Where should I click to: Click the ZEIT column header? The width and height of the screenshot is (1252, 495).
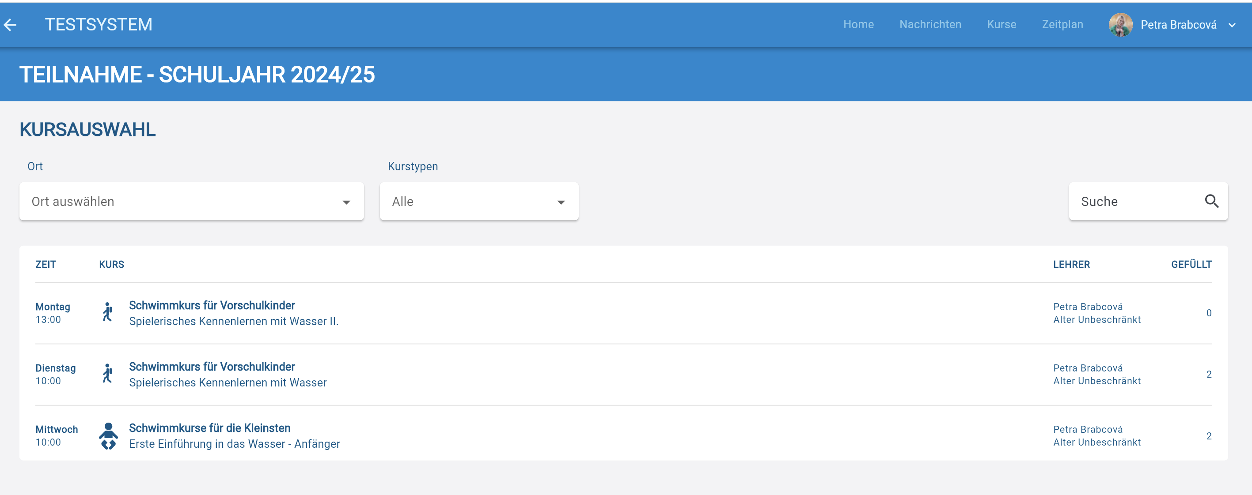pos(46,265)
